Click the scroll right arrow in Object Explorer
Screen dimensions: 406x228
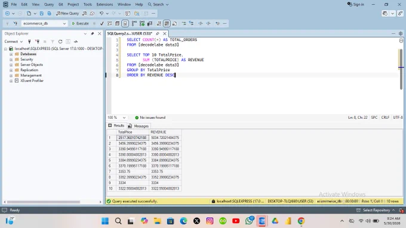coord(100,202)
